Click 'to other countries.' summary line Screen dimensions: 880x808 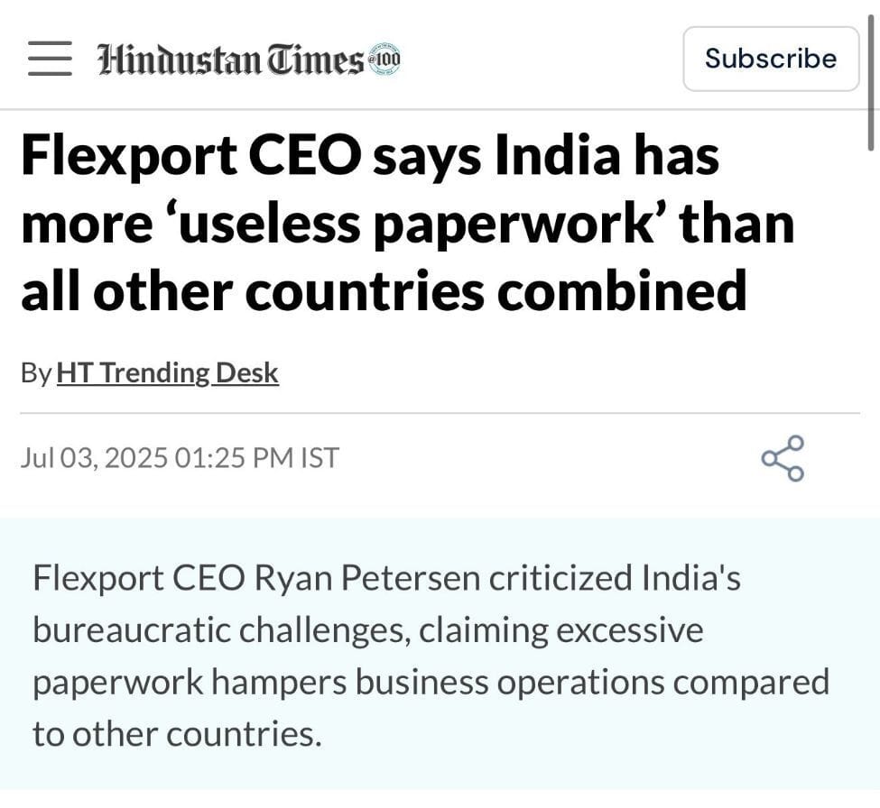[177, 734]
